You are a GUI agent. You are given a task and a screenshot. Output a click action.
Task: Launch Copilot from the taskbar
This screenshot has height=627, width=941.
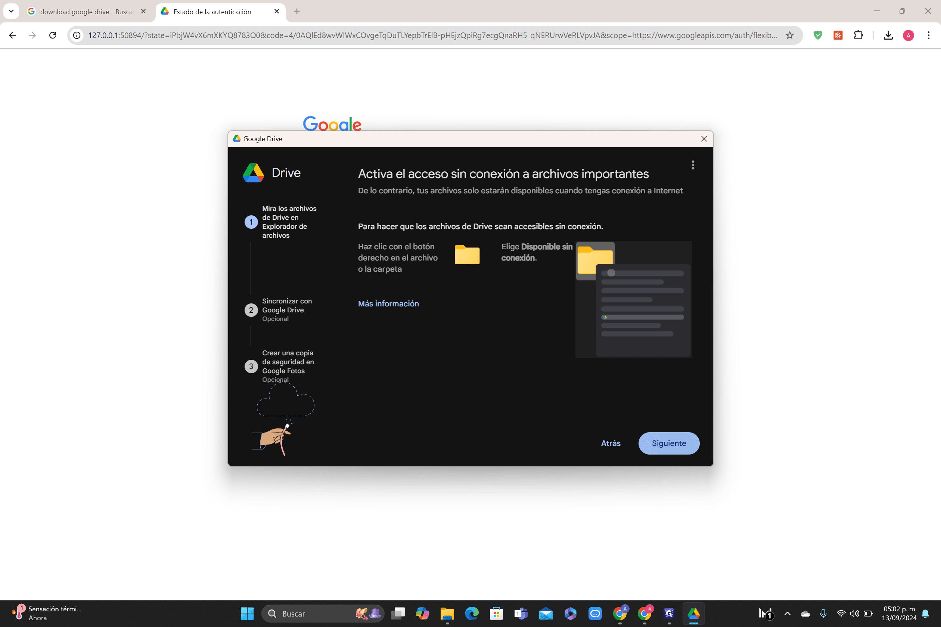click(x=422, y=614)
